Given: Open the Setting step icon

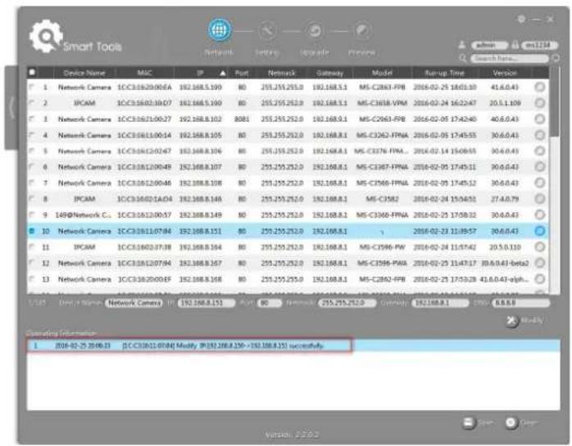Looking at the screenshot, I should point(267,30).
